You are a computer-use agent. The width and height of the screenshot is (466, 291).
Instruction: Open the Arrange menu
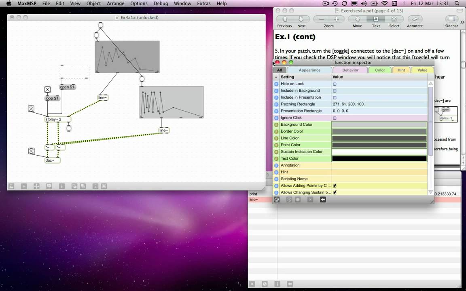coord(115,3)
